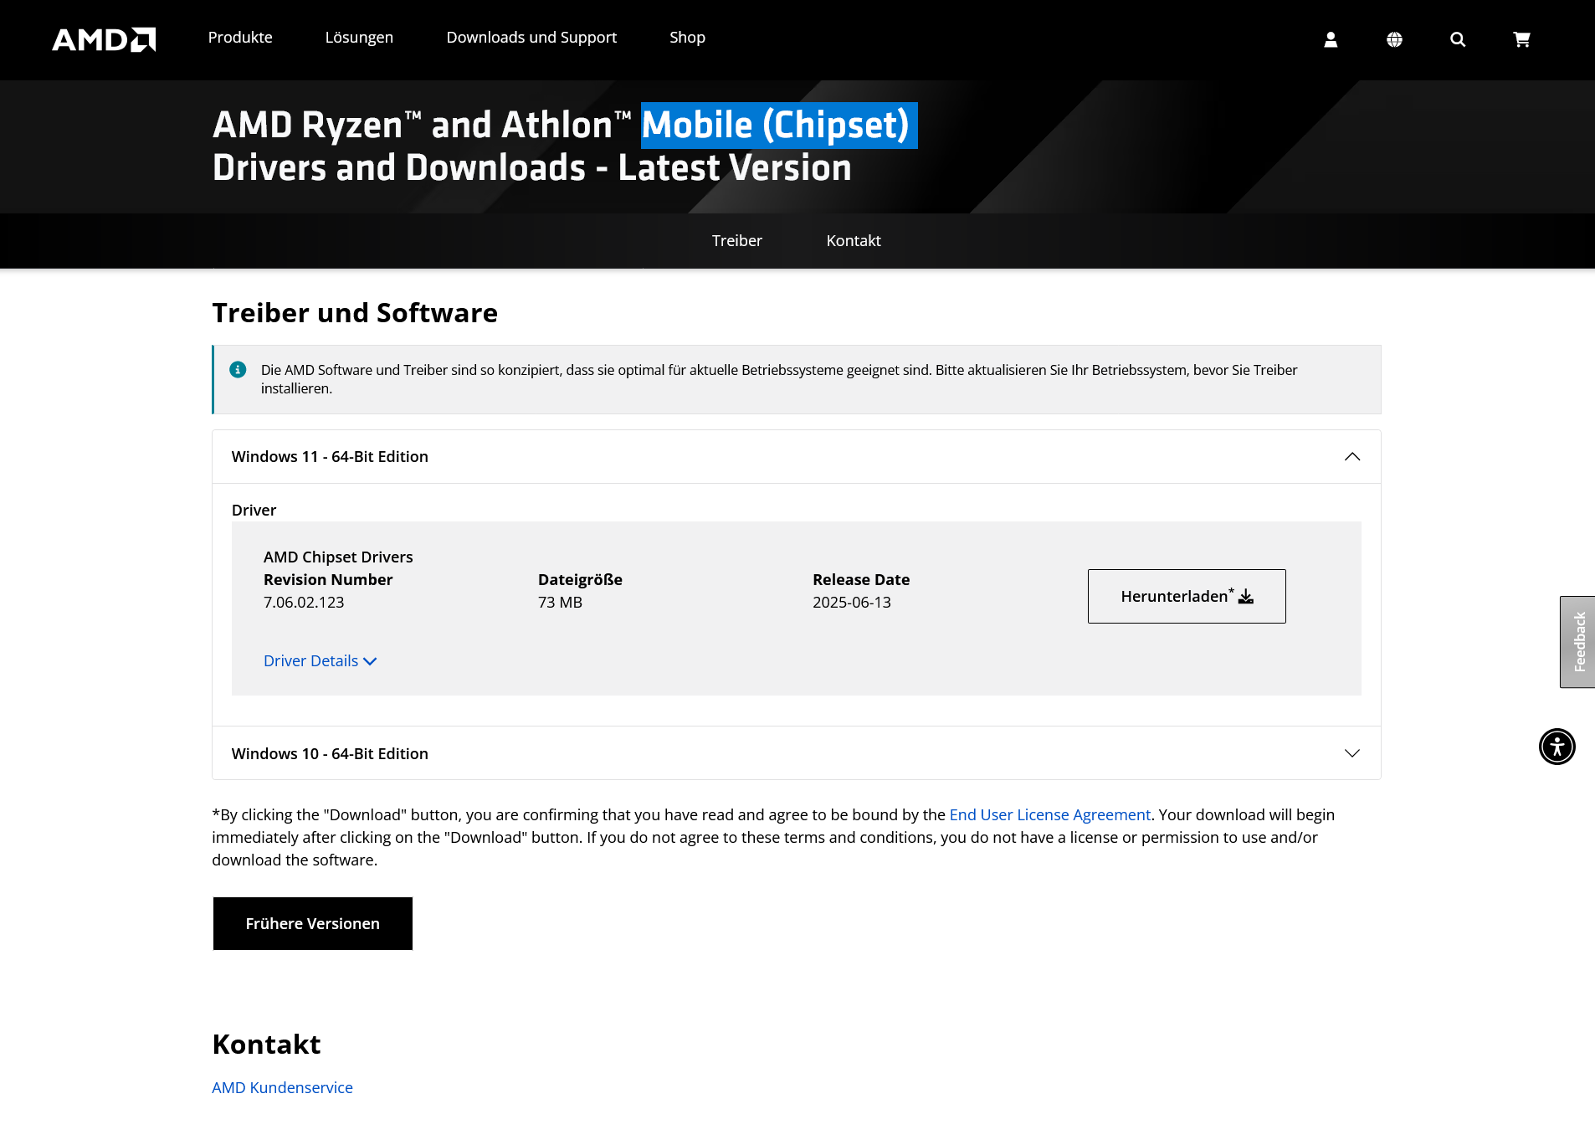1595x1145 pixels.
Task: Open the Shop menu
Action: click(687, 38)
